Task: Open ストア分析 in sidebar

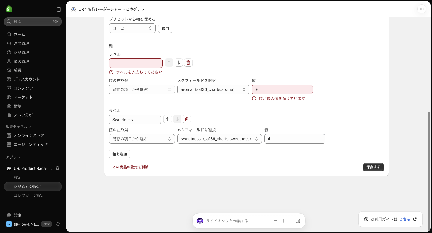Action: tap(33, 115)
